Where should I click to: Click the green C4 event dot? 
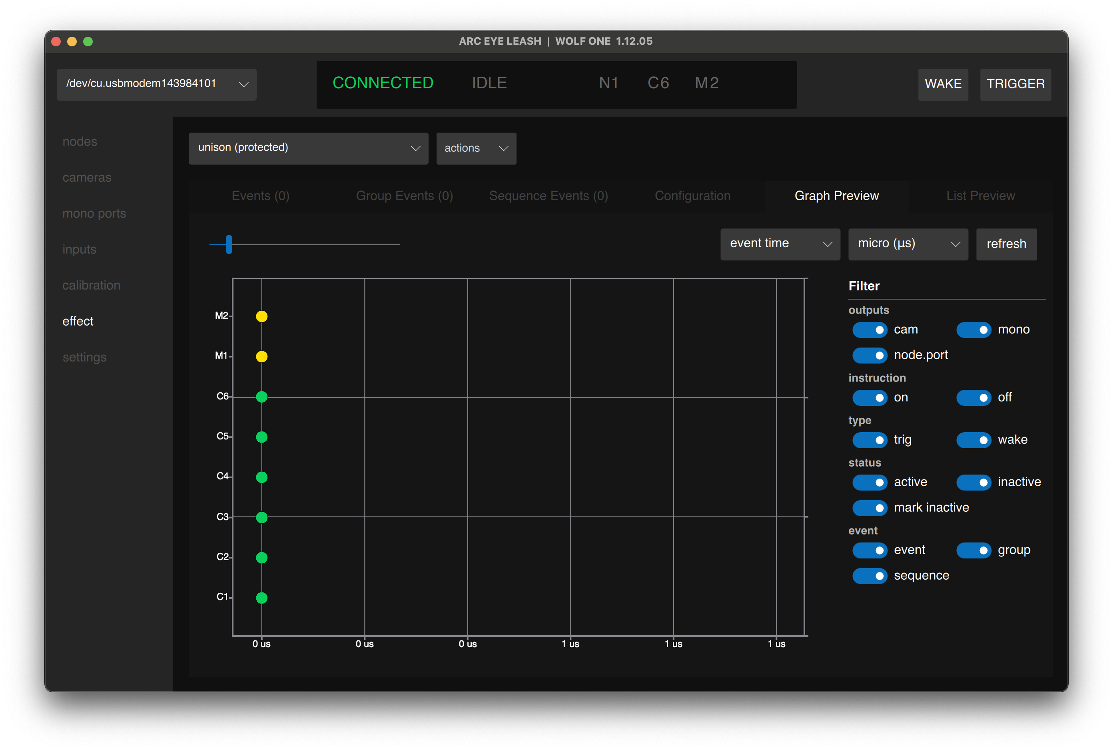click(x=261, y=477)
